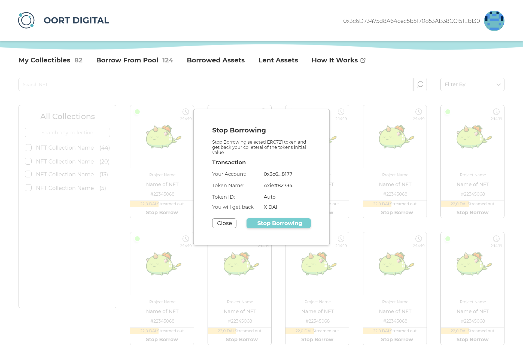This screenshot has height=354, width=523.
Task: Click the external link icon beside How It Works
Action: tap(363, 60)
